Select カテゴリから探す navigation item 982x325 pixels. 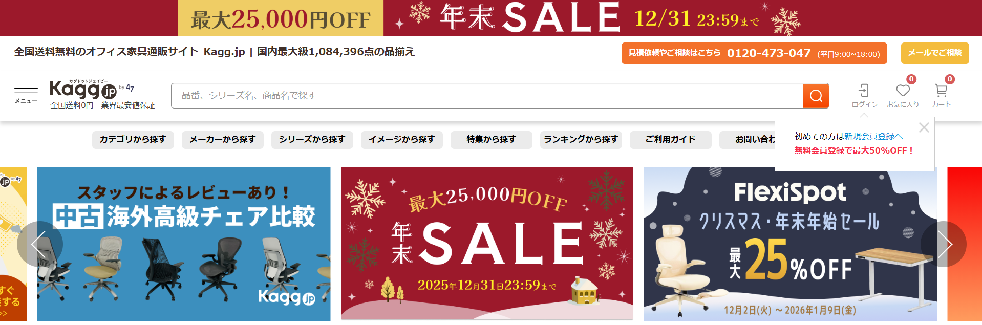pos(133,140)
